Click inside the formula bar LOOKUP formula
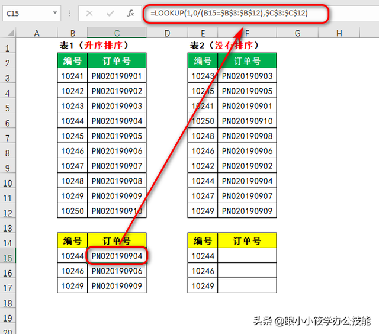The image size is (379, 334). [229, 13]
